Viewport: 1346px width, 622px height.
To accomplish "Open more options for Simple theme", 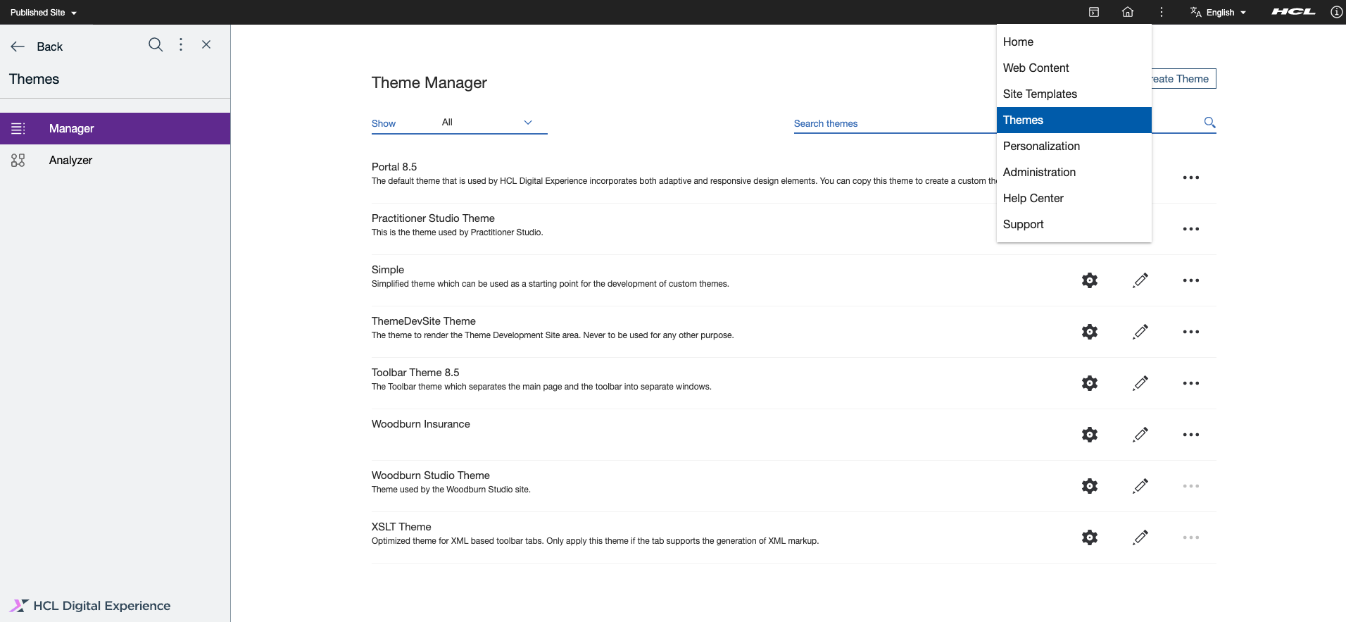I will [x=1191, y=280].
